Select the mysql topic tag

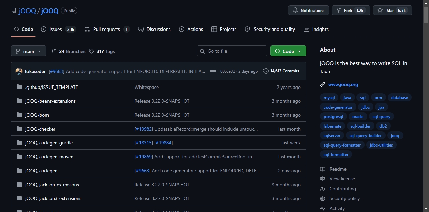pyautogui.click(x=329, y=98)
